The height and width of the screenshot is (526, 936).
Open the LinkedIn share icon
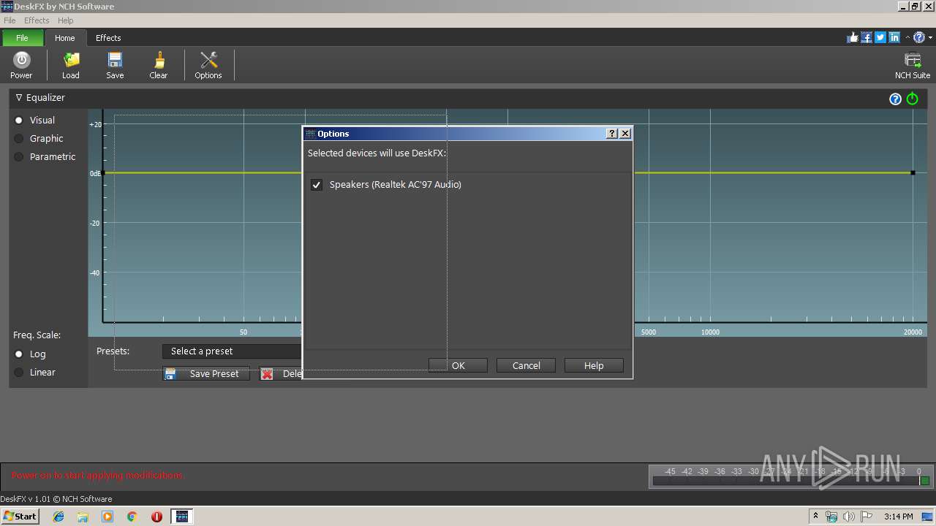click(x=894, y=38)
